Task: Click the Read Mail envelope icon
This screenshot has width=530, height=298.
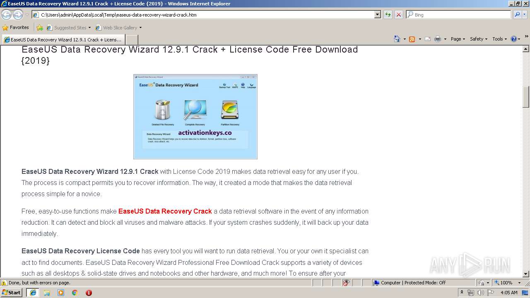Action: [428, 39]
